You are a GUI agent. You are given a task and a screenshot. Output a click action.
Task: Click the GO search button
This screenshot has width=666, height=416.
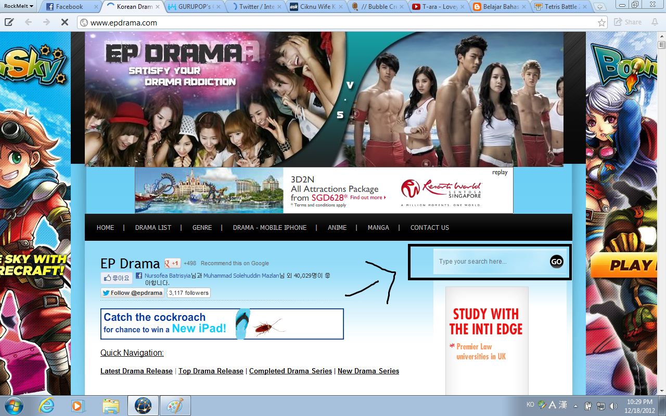coord(556,262)
